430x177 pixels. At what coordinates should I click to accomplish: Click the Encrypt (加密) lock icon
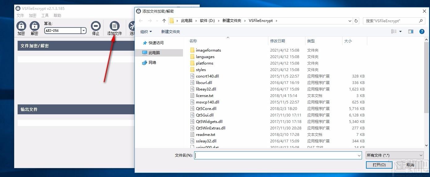point(21,26)
